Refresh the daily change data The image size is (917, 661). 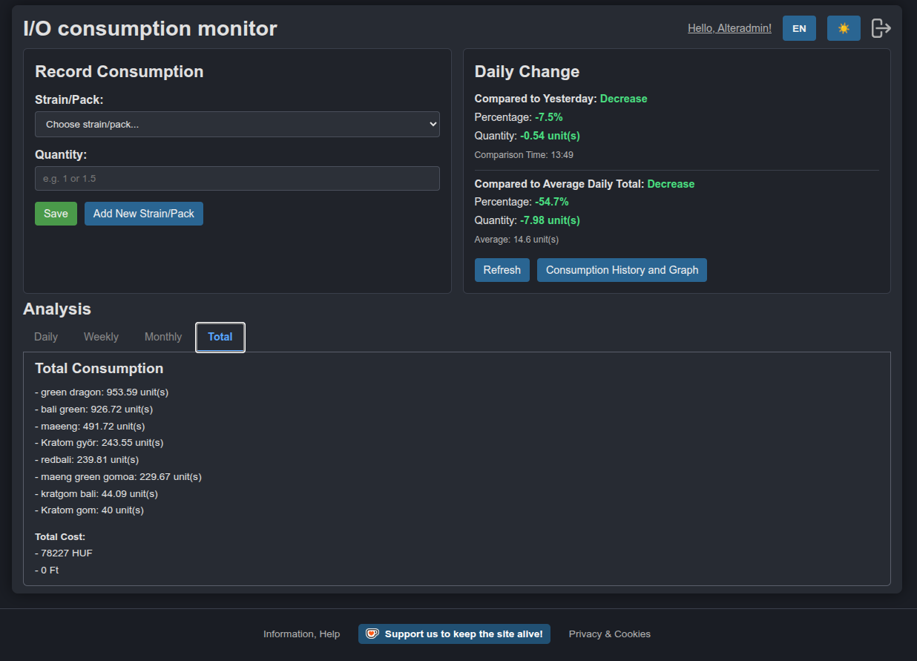tap(502, 270)
